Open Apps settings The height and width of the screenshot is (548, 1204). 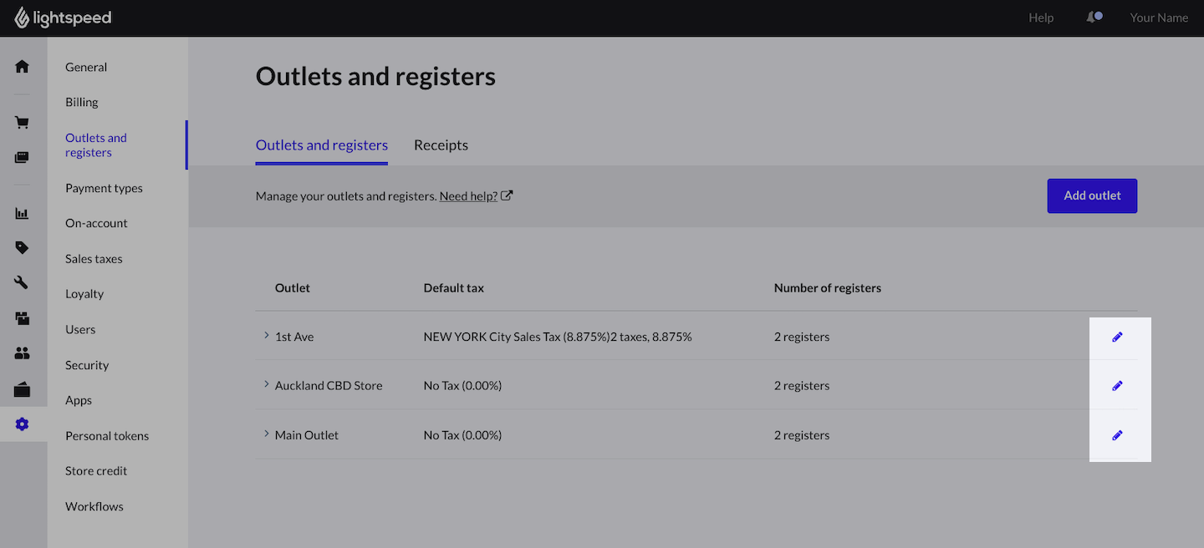(79, 400)
